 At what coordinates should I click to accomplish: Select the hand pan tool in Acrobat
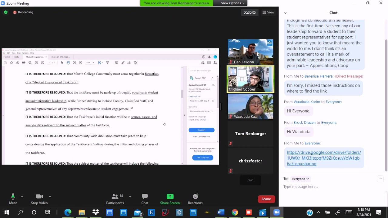tap(68, 63)
